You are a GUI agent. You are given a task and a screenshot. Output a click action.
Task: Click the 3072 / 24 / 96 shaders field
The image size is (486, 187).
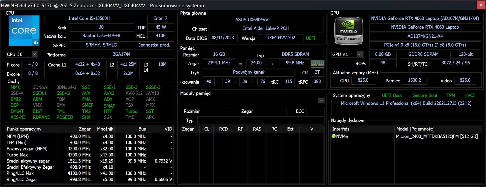click(x=456, y=63)
